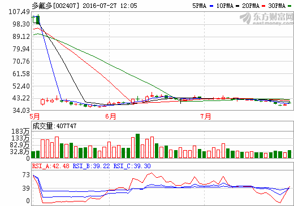This screenshot has height=206, width=294.
Task: Click the 107.49 price axis label
Action: click(19, 12)
